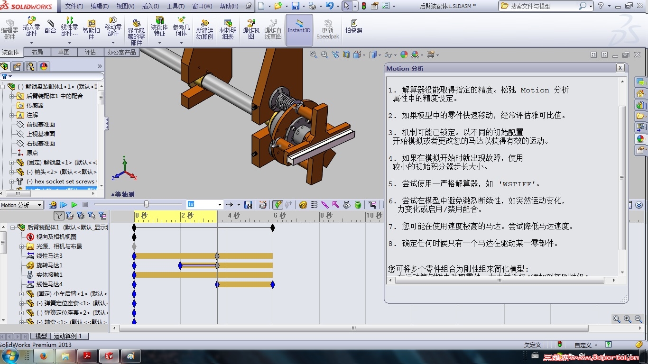Toggle the Filter Selected button in the MotionManager
This screenshot has height=364, width=648.
[x=91, y=216]
